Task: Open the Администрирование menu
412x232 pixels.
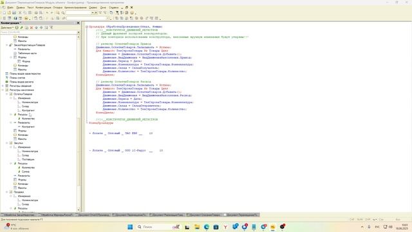Action: tap(75, 7)
